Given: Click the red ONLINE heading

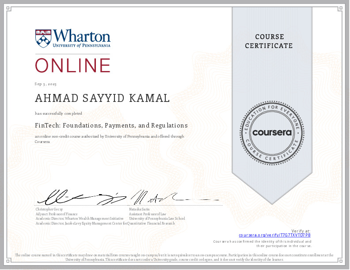Looking at the screenshot, I should pos(73,65).
